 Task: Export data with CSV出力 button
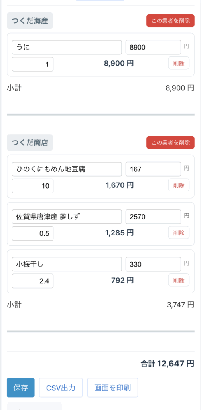pyautogui.click(x=61, y=388)
